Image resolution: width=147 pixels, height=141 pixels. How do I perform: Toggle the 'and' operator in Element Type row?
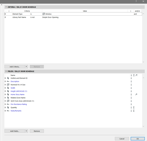click(x=135, y=14)
